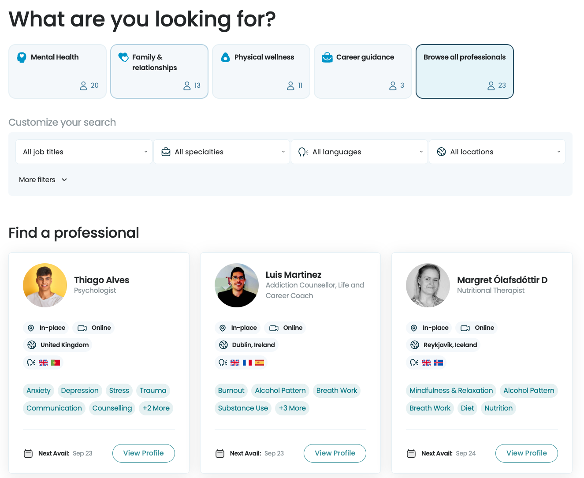Screen dimensions: 584x478
Task: Click Thiago Alves profile photo
Action: [x=45, y=285]
